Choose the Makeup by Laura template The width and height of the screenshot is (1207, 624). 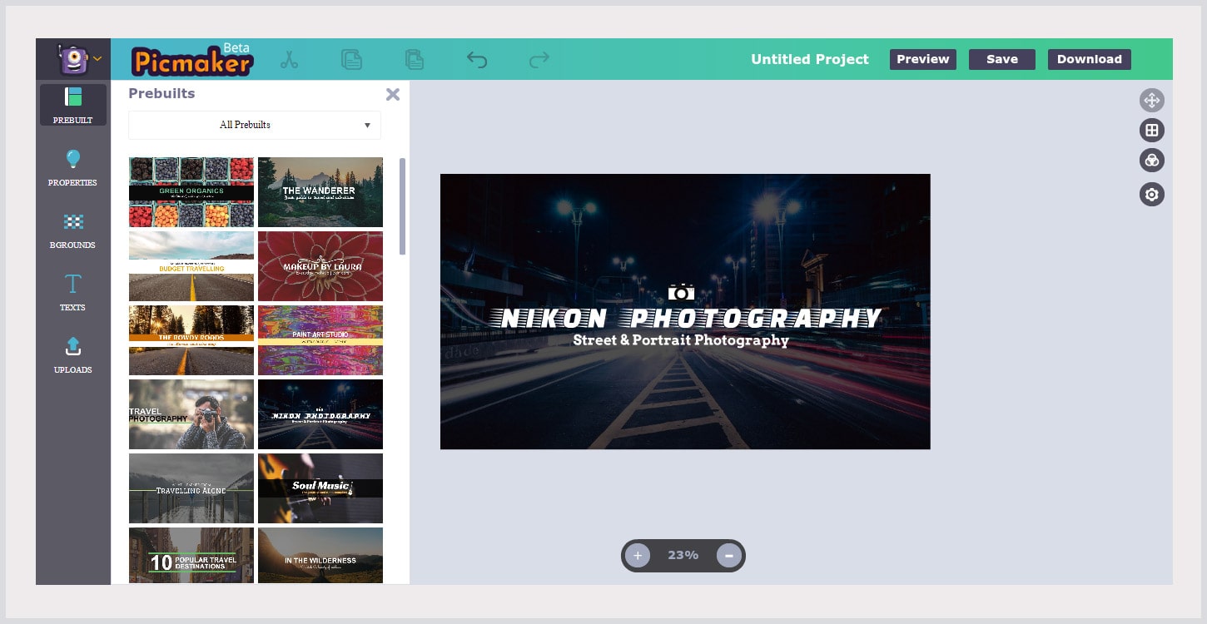pos(320,266)
